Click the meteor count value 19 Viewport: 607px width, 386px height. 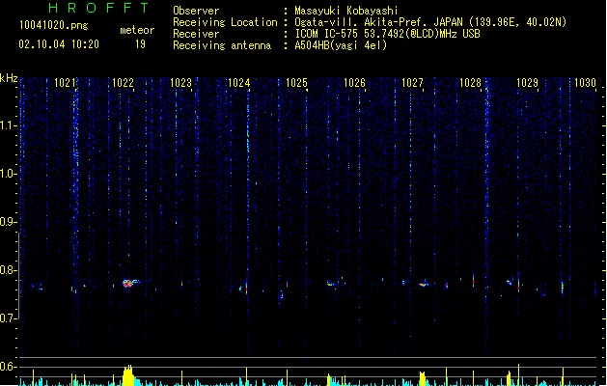tap(140, 44)
